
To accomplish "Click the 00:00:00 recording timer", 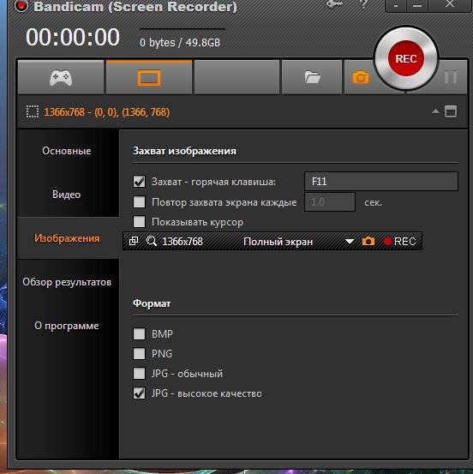I will [x=73, y=37].
